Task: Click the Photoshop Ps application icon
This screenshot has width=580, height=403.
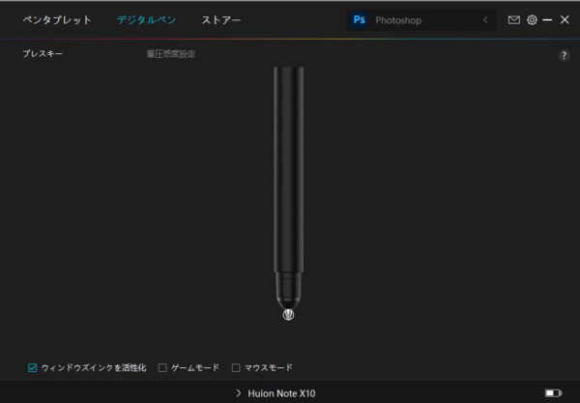Action: [x=360, y=20]
